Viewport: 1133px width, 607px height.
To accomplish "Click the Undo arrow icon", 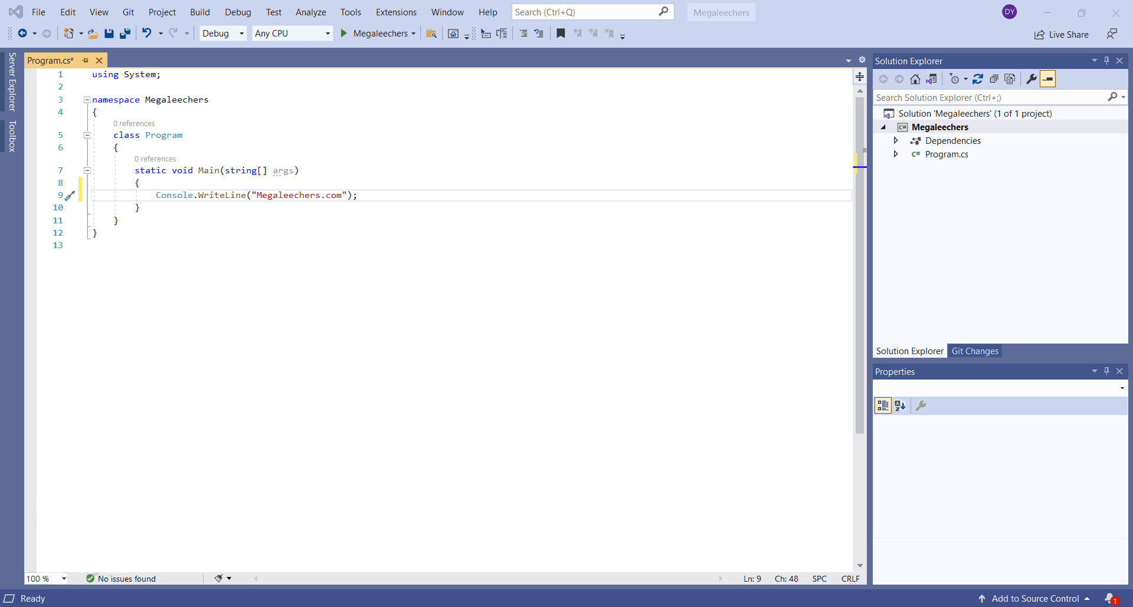I will [147, 33].
